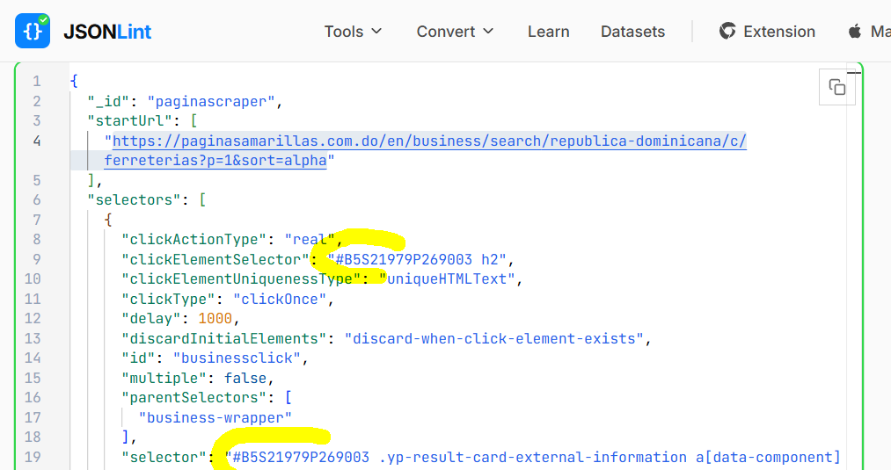Screen dimensions: 891x470
Task: Go to the Learn page
Action: coord(548,32)
